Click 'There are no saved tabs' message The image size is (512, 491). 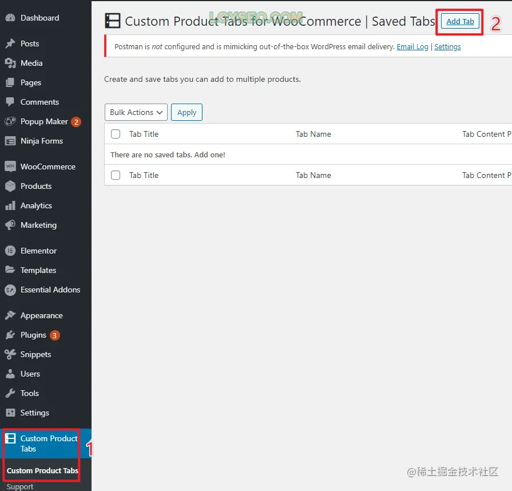click(168, 155)
